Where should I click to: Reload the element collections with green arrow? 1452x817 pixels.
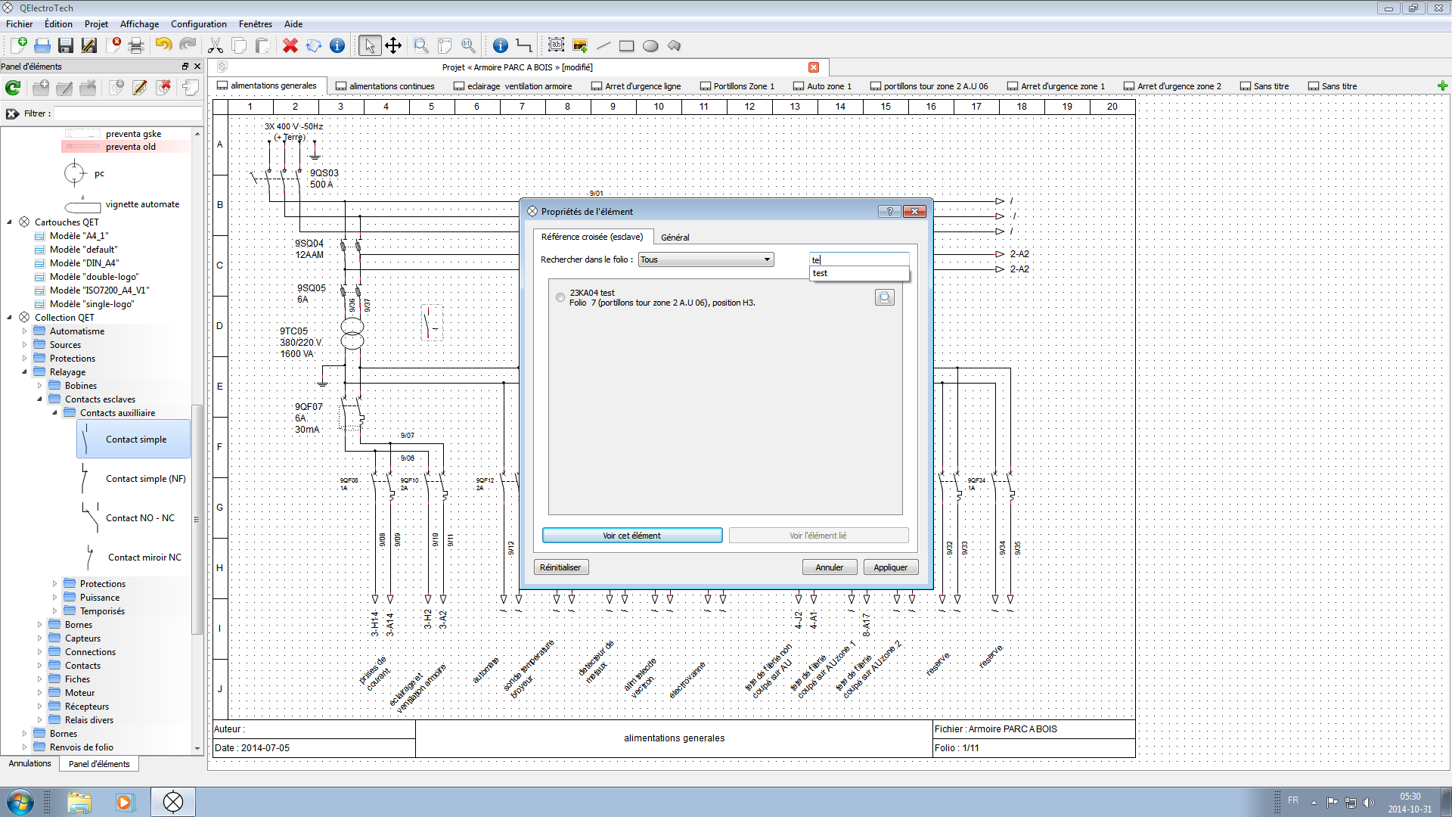pos(13,88)
